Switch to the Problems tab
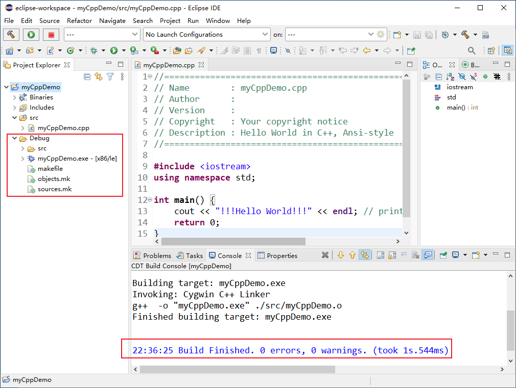The width and height of the screenshot is (516, 388). [152, 255]
